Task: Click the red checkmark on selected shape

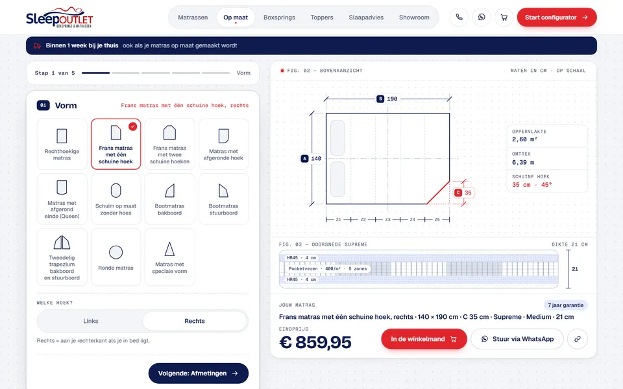Action: point(132,126)
